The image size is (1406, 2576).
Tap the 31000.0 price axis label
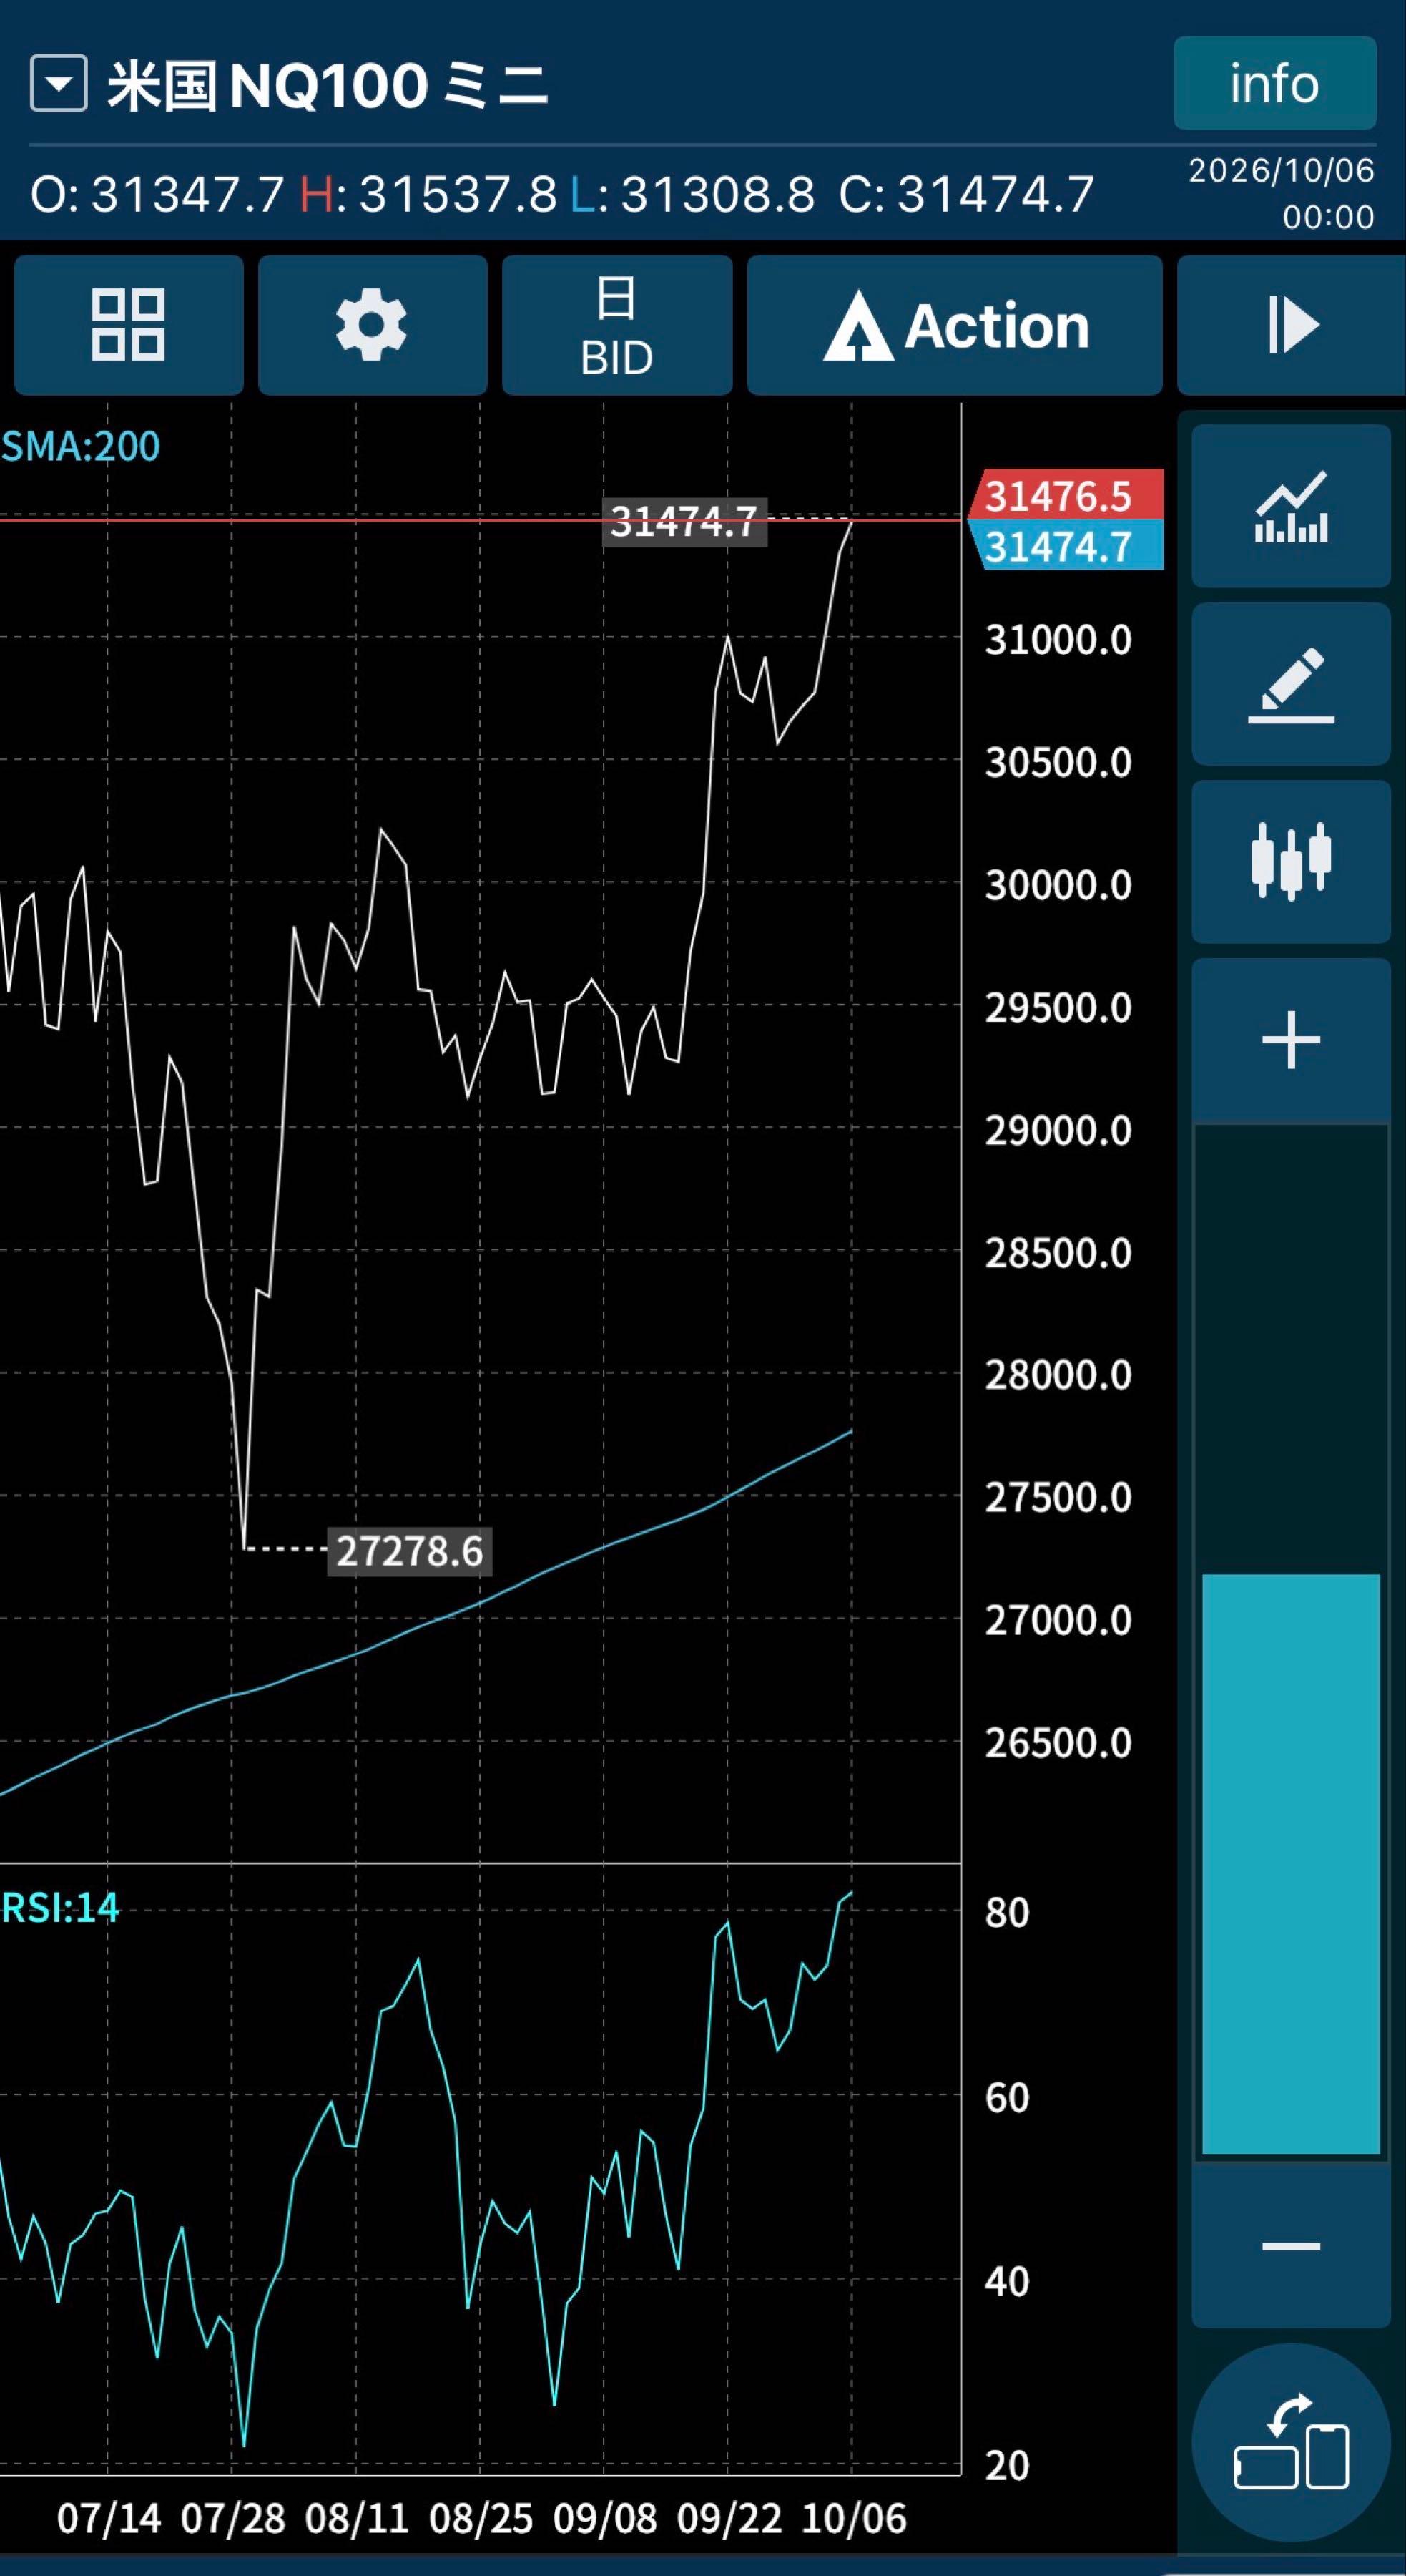coord(1058,640)
